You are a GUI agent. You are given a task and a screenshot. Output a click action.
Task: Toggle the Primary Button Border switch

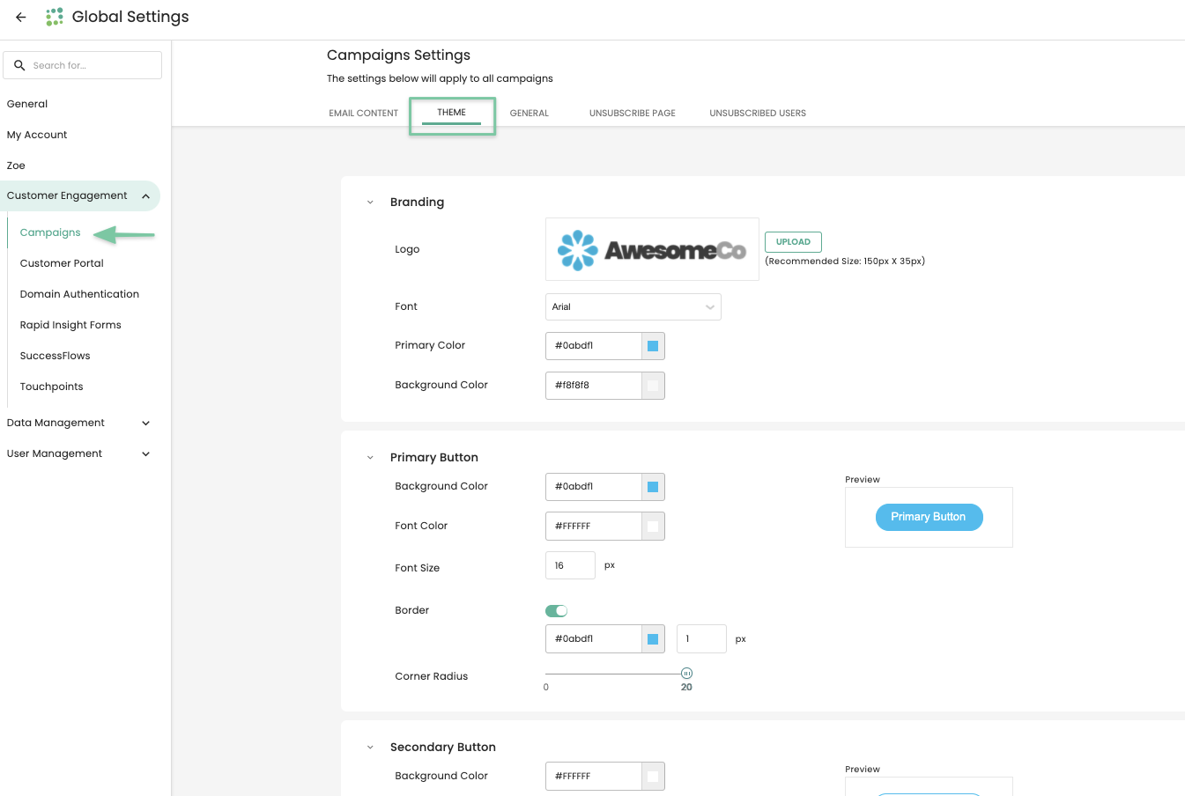(557, 611)
